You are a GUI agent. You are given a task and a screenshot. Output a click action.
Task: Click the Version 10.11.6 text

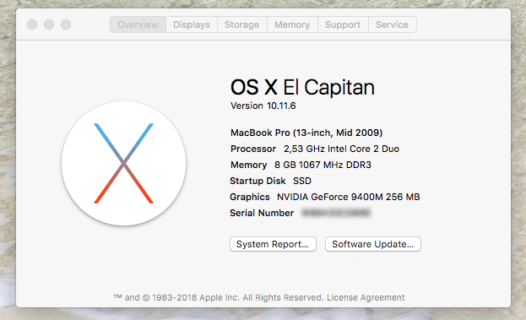263,106
